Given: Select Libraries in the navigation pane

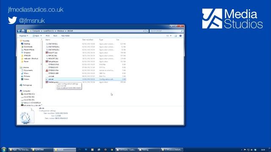Looking at the screenshot, I should tap(25, 68).
